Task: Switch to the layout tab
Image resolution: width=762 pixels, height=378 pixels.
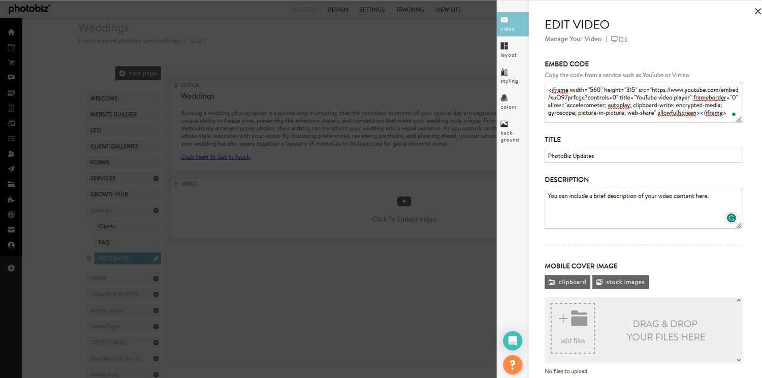Action: click(x=508, y=50)
